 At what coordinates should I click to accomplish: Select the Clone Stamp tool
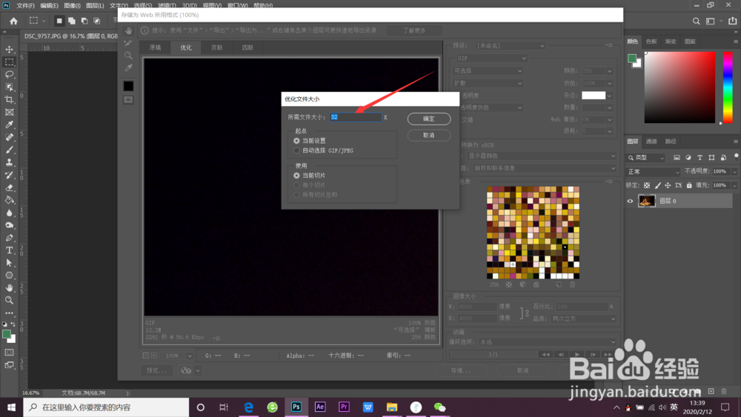(x=10, y=162)
